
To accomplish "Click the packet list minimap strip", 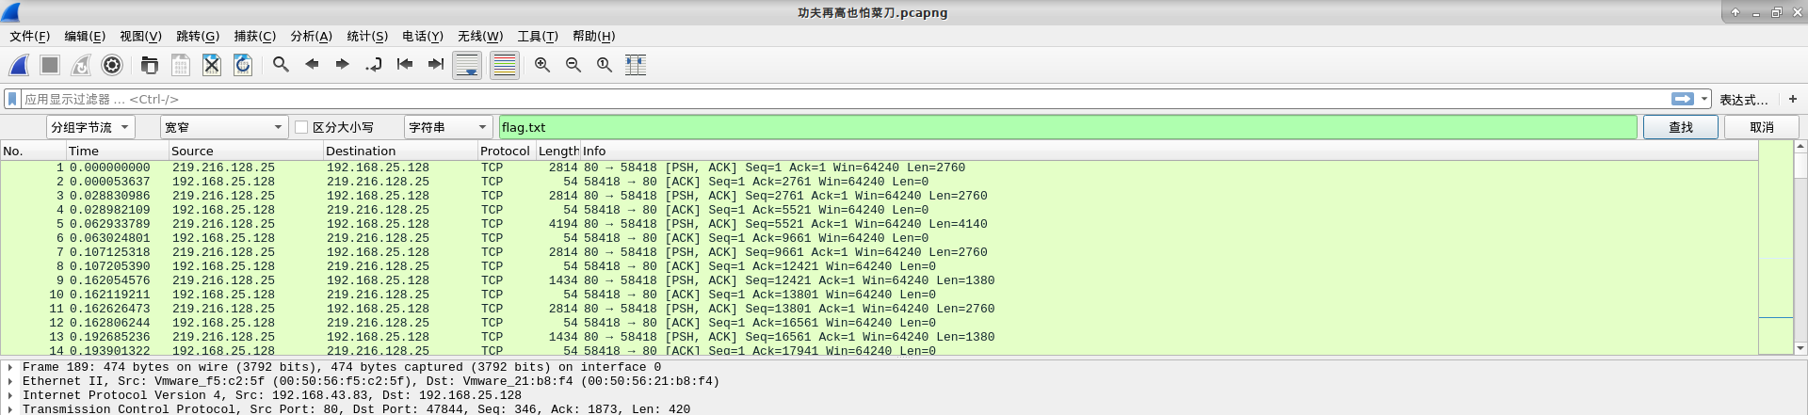I will [1776, 247].
